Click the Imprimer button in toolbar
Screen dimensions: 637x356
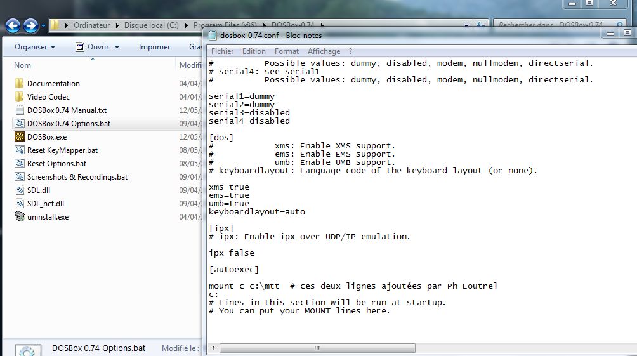154,47
